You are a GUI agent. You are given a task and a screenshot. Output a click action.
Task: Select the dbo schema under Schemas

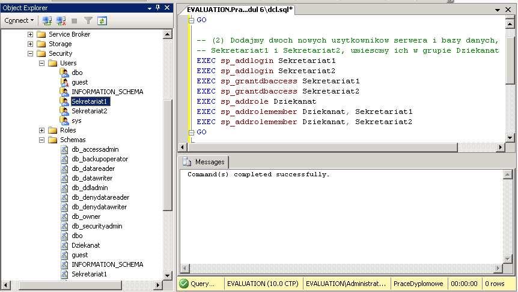(x=77, y=236)
